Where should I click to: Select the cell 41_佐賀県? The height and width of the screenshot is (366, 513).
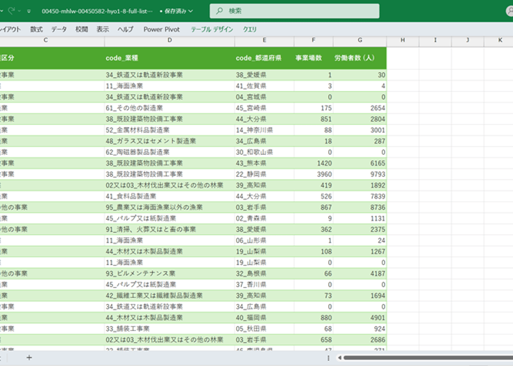[264, 86]
